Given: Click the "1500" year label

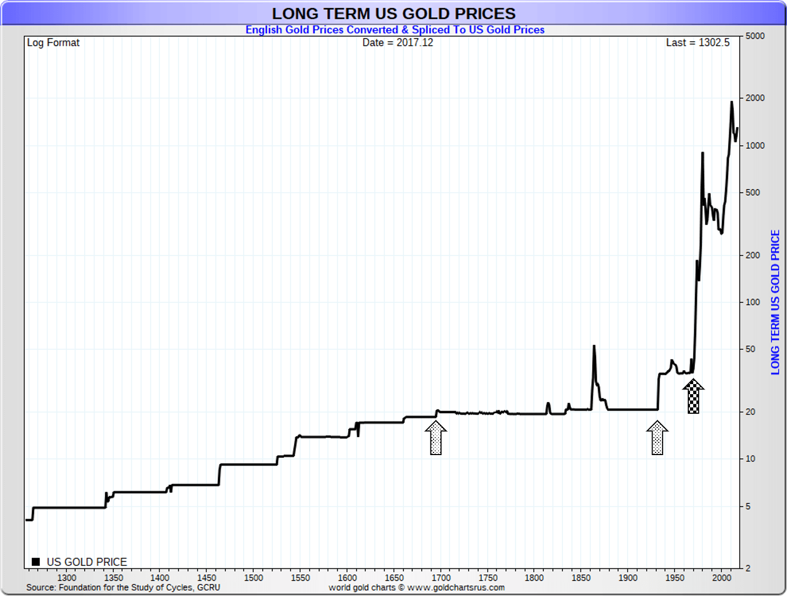Looking at the screenshot, I should tap(253, 577).
